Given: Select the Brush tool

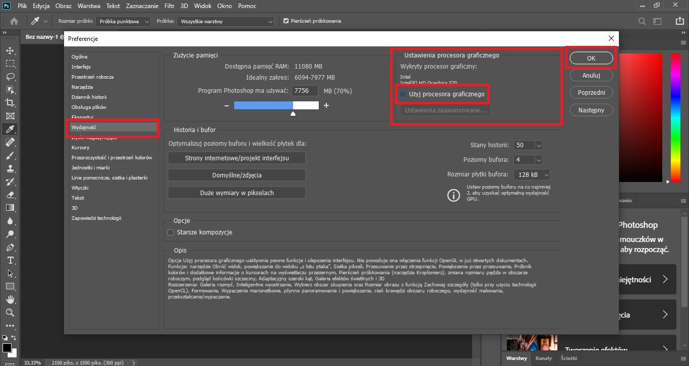Looking at the screenshot, I should (10, 155).
